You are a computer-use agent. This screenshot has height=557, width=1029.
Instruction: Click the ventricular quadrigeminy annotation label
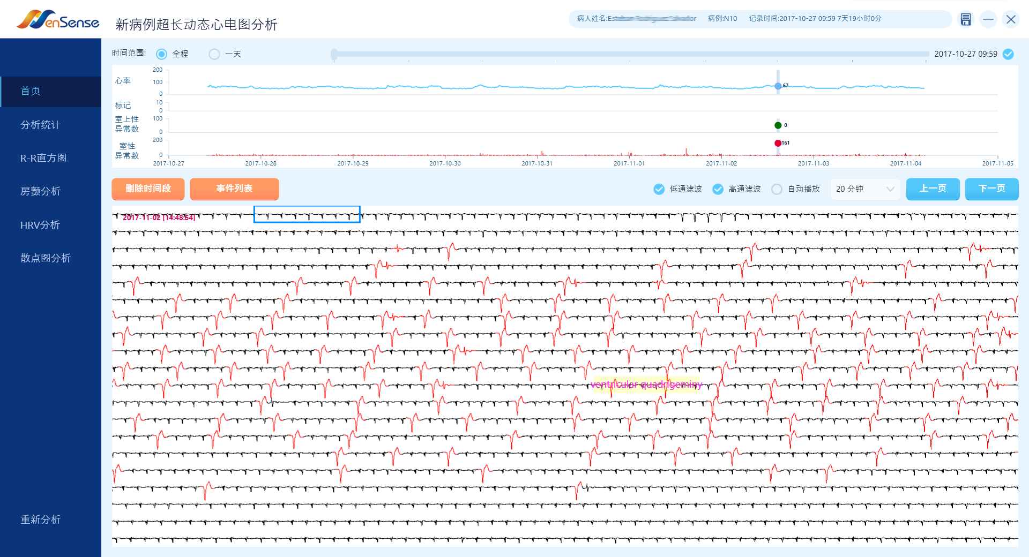(646, 385)
